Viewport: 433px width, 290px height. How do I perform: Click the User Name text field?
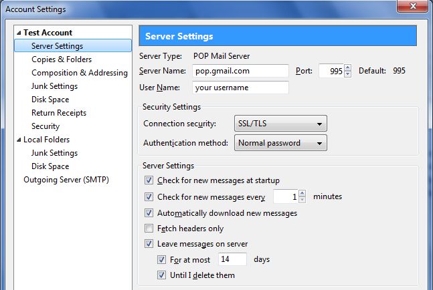240,88
